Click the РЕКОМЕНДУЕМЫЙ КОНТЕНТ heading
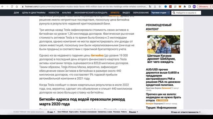This screenshot has height=119, width=213. (159, 27)
